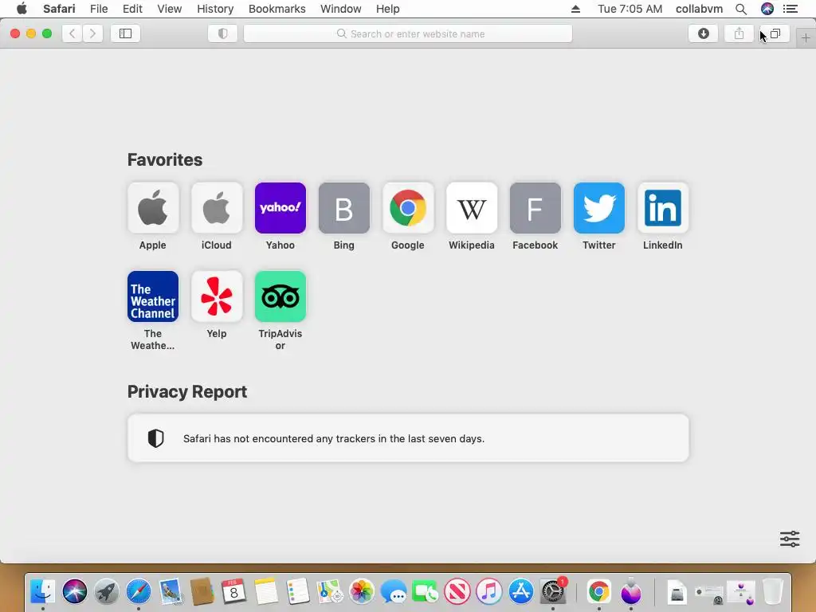
Task: Expand the Apple menu in menu bar
Action: click(22, 9)
